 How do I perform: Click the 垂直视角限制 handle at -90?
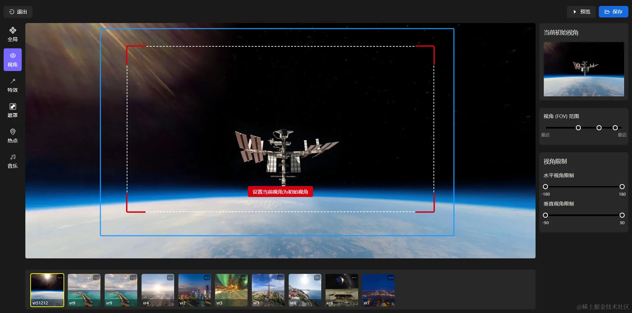coord(545,215)
